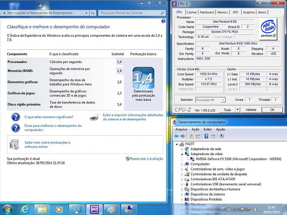Switch to the Graphics tab in CPU-Z

pos(249,13)
